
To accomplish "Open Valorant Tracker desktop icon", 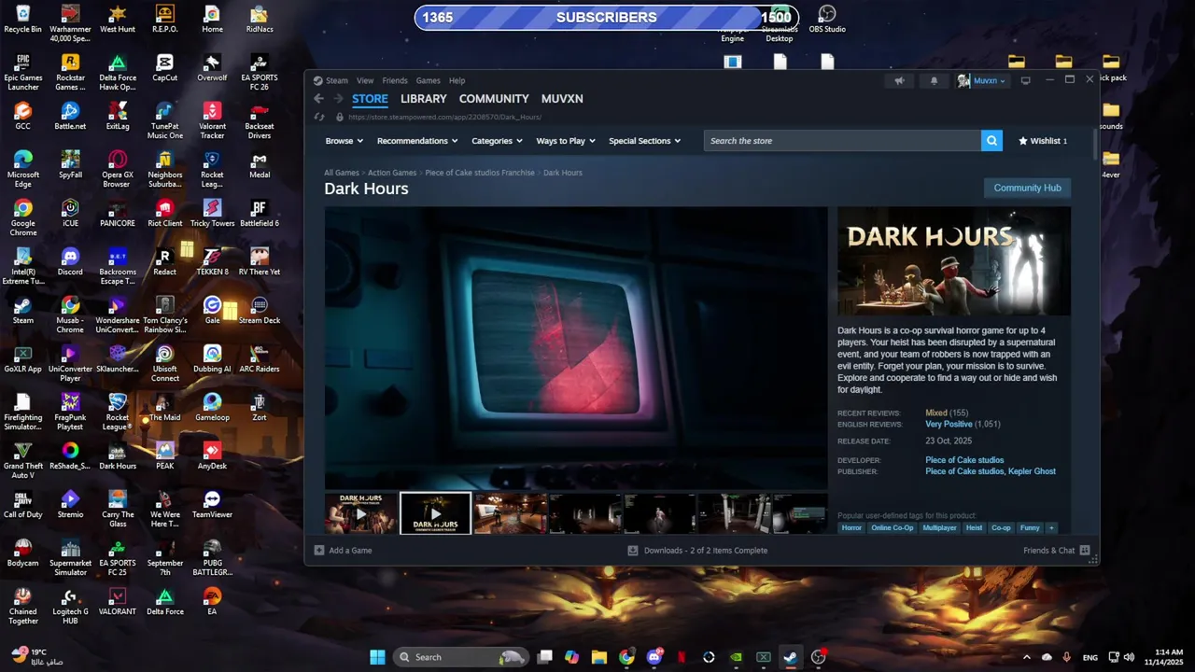I will 213,120.
